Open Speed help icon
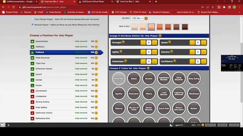The width and height of the screenshot is (243, 136). point(170,42)
